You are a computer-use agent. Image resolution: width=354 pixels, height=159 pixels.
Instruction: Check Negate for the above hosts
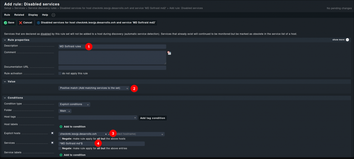[x=60, y=138]
